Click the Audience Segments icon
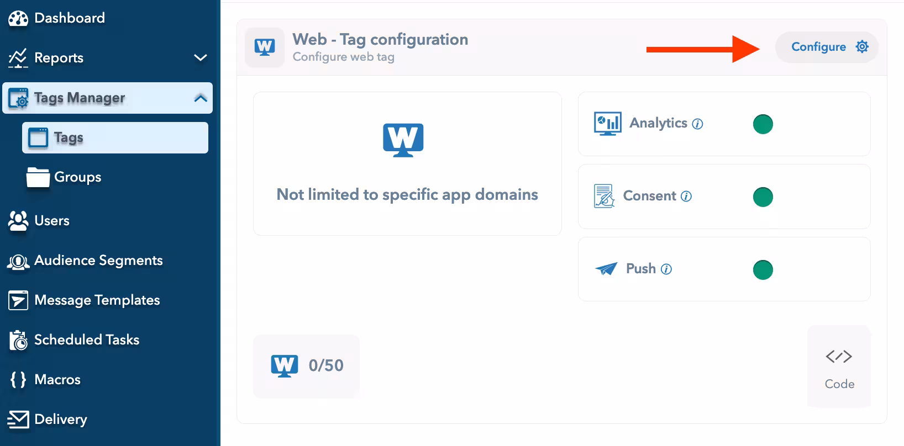 click(x=18, y=261)
